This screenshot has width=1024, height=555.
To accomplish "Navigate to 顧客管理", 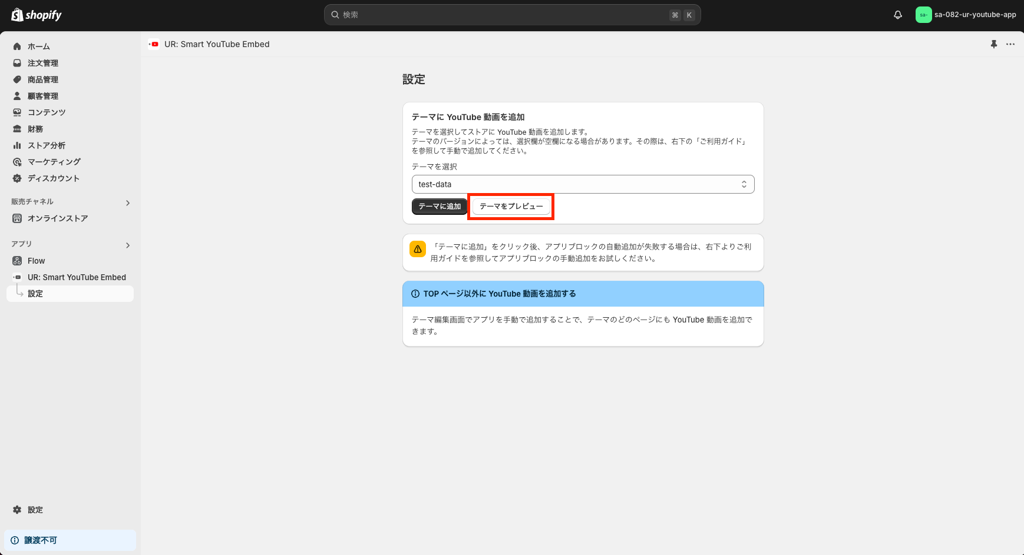I will (x=43, y=96).
